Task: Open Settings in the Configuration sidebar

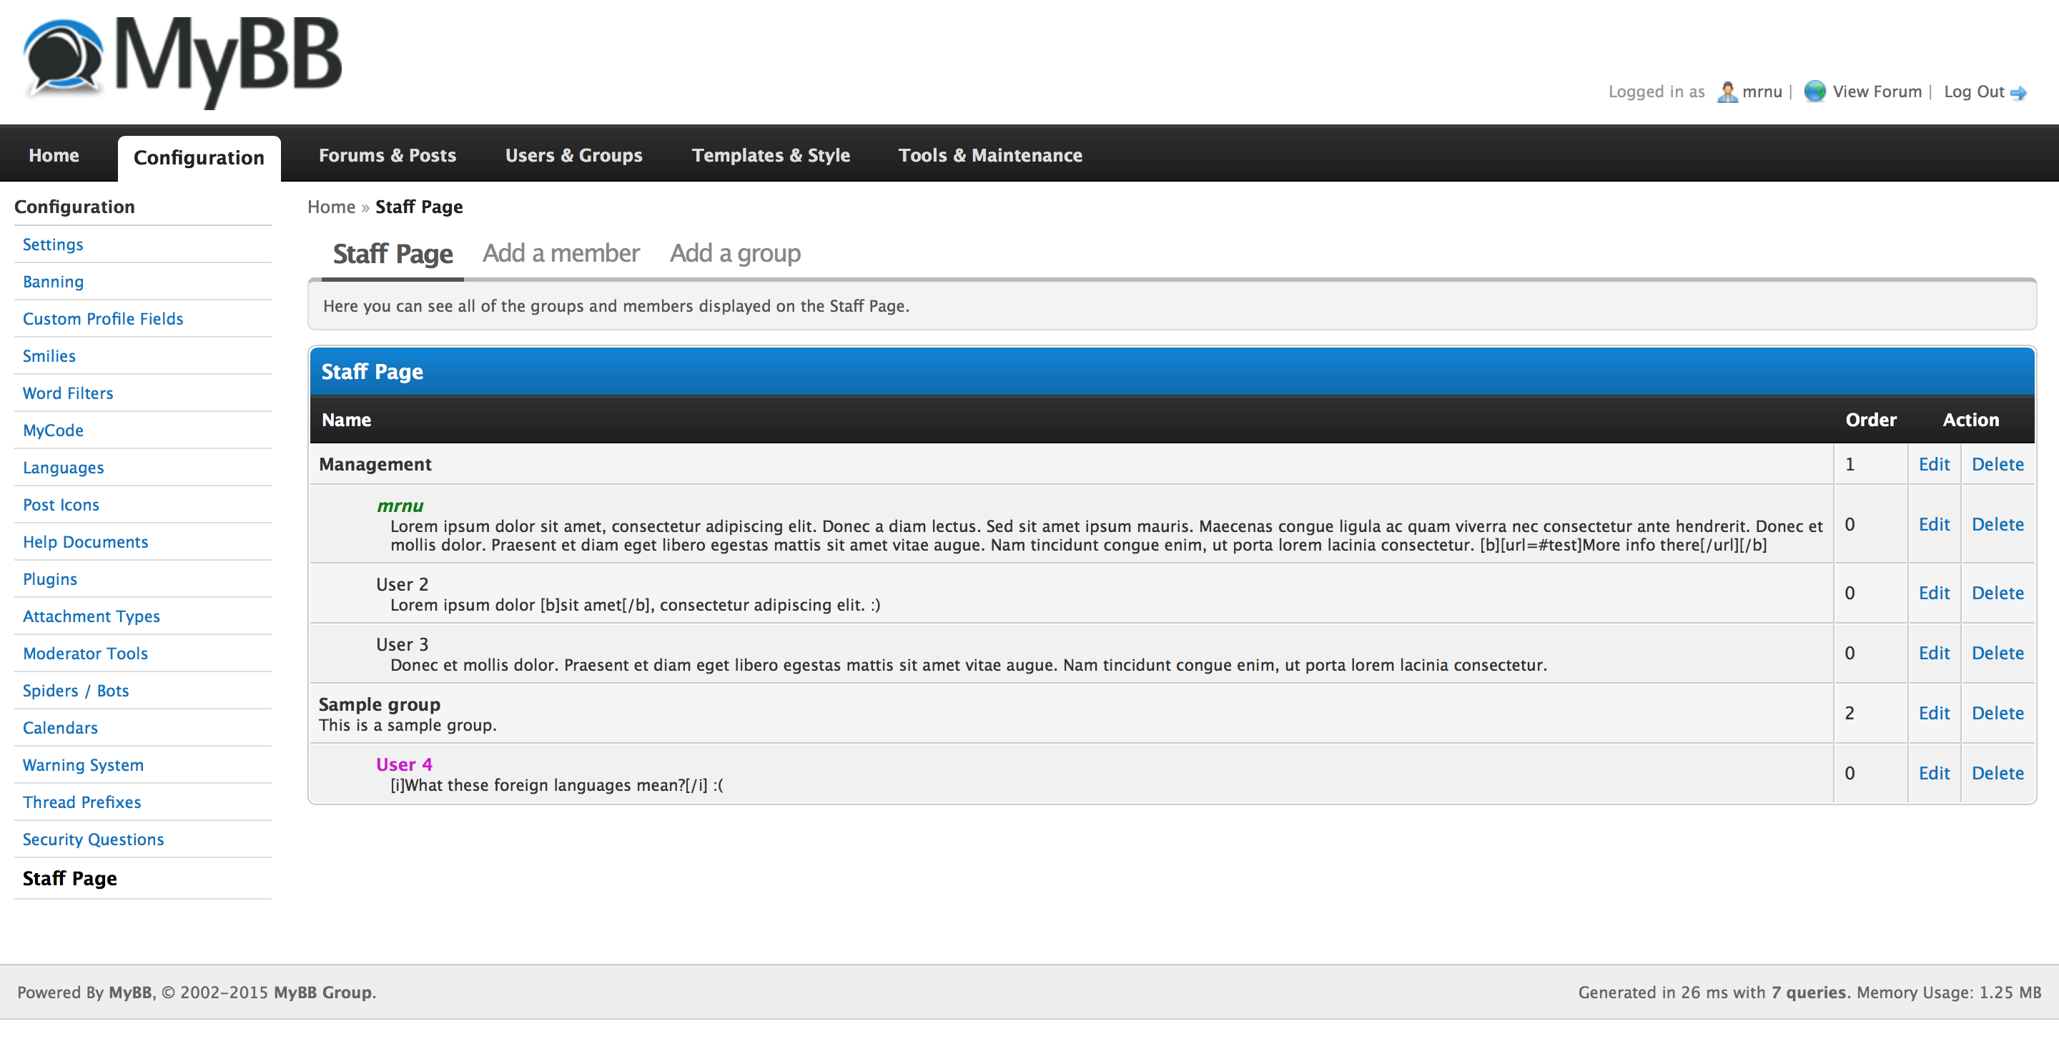Action: 53,245
